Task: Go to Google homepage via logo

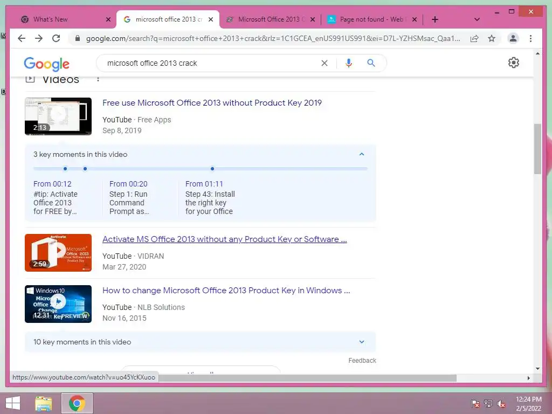Action: (x=46, y=64)
